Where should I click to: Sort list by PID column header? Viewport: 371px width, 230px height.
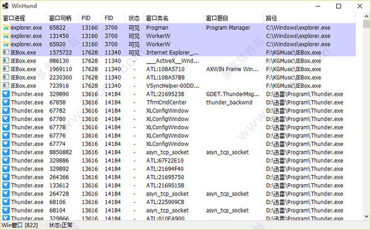[86, 18]
